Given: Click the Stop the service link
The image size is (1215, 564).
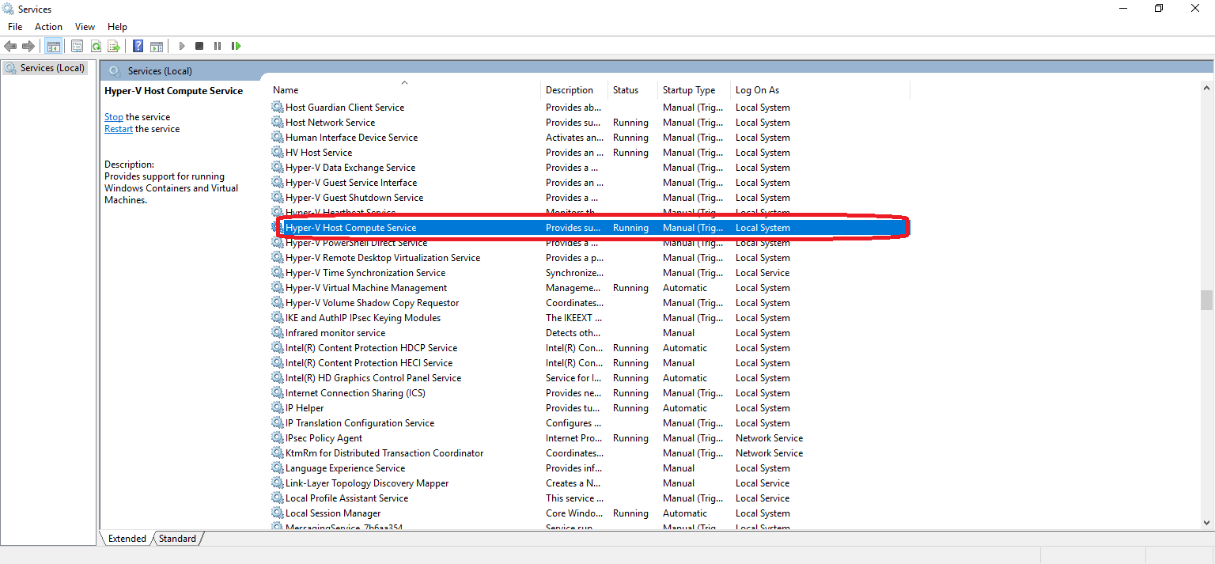Looking at the screenshot, I should [x=113, y=116].
